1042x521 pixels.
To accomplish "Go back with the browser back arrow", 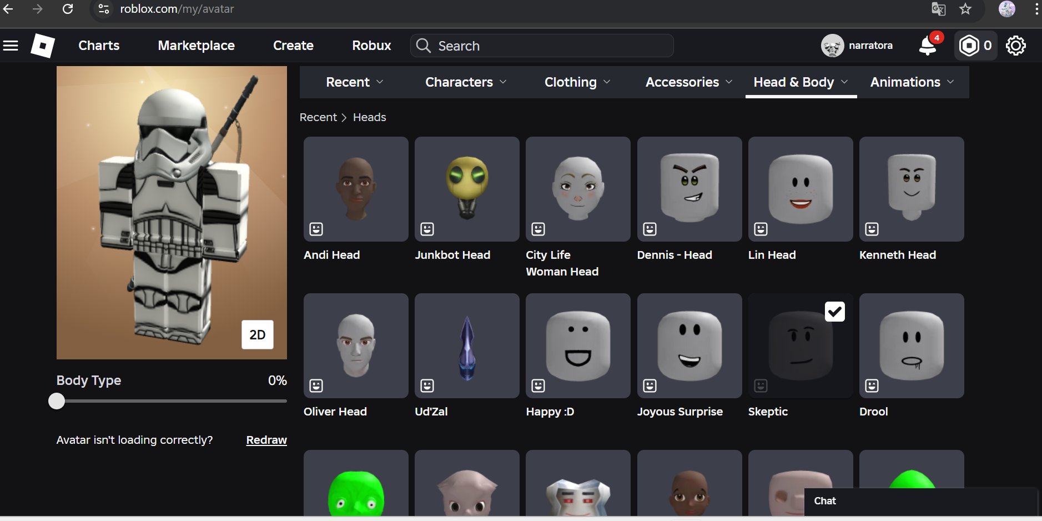I will pos(8,9).
